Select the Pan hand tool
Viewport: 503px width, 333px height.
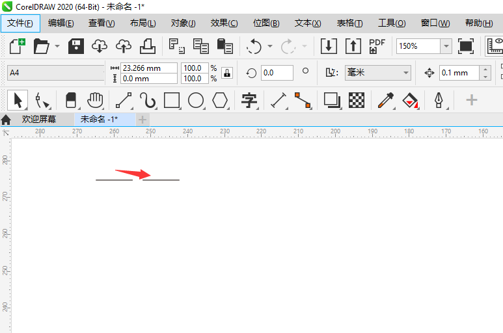[x=95, y=100]
